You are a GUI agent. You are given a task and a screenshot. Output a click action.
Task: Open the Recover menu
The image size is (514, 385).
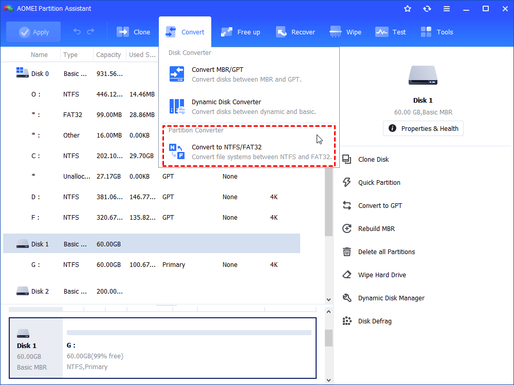pos(296,32)
